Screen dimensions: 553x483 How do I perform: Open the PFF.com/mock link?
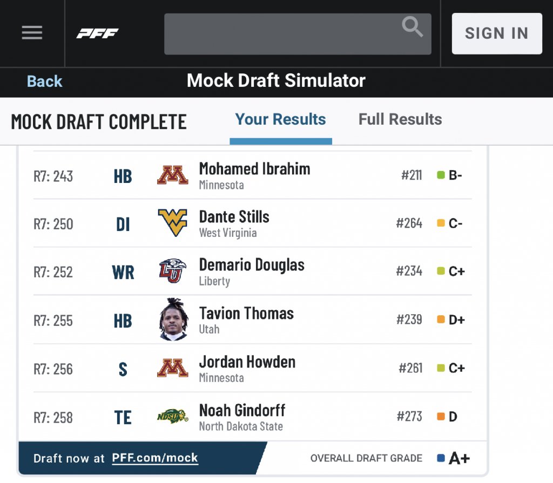(x=155, y=458)
